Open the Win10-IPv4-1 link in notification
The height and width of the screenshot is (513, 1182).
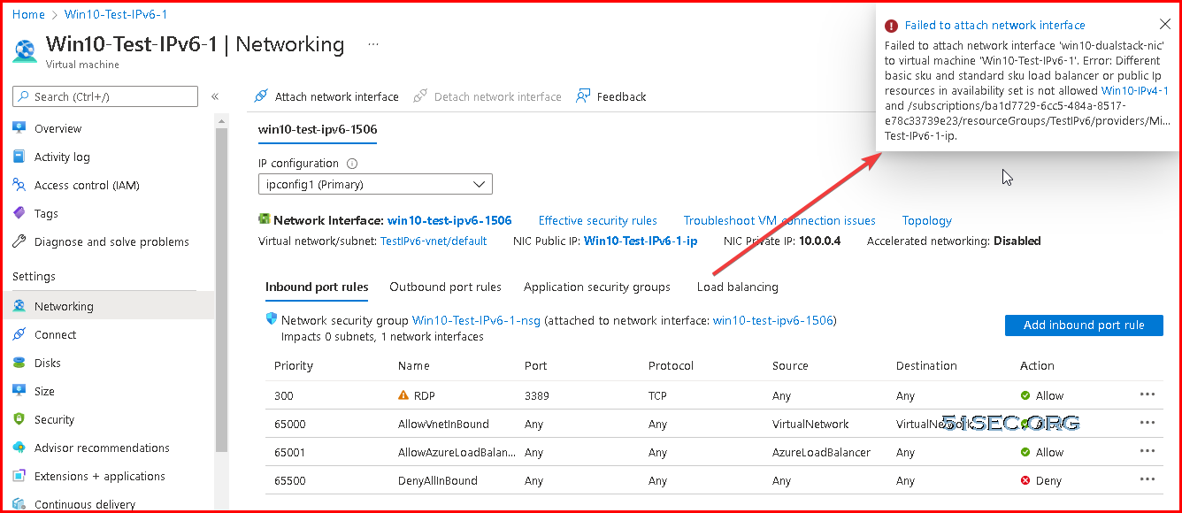(1135, 90)
